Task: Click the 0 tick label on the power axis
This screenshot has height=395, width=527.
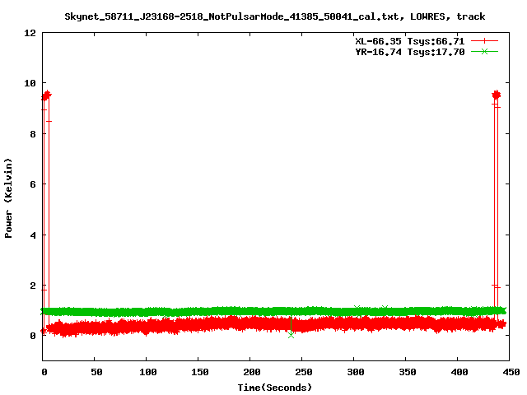Action: [x=33, y=336]
